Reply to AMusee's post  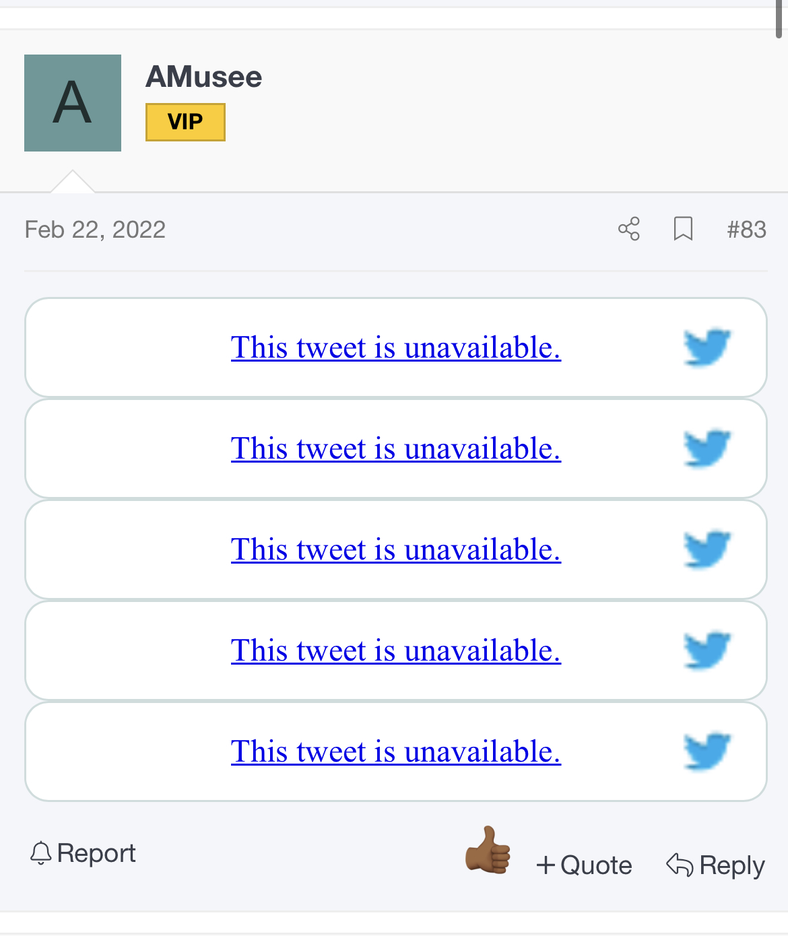(715, 865)
